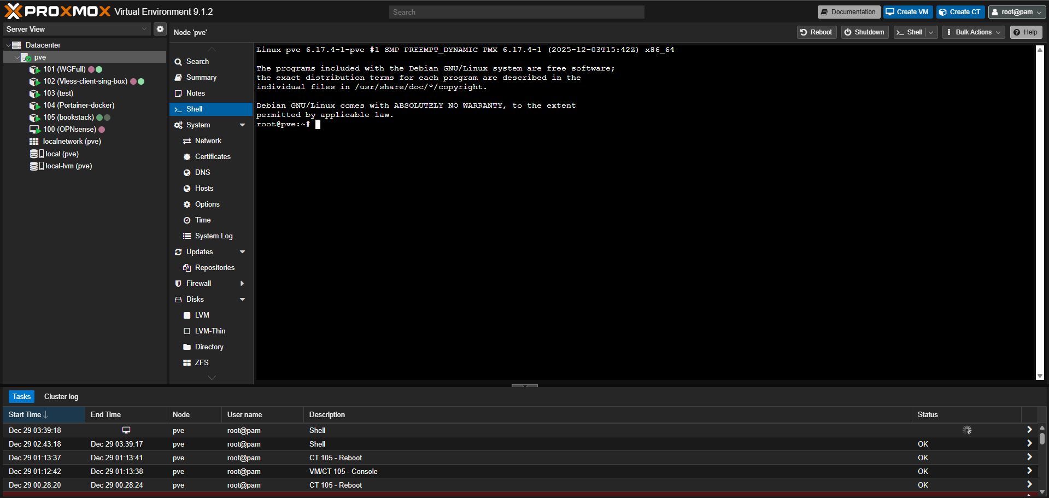Click the Server View gear settings icon
The image size is (1049, 498).
pyautogui.click(x=160, y=29)
